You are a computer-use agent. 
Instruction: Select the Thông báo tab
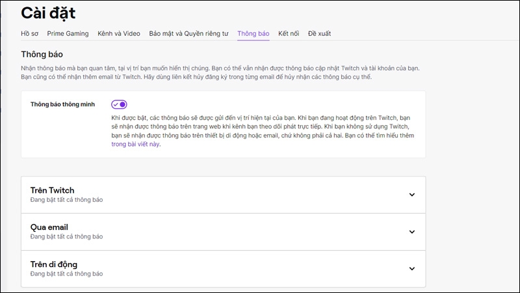coord(253,34)
